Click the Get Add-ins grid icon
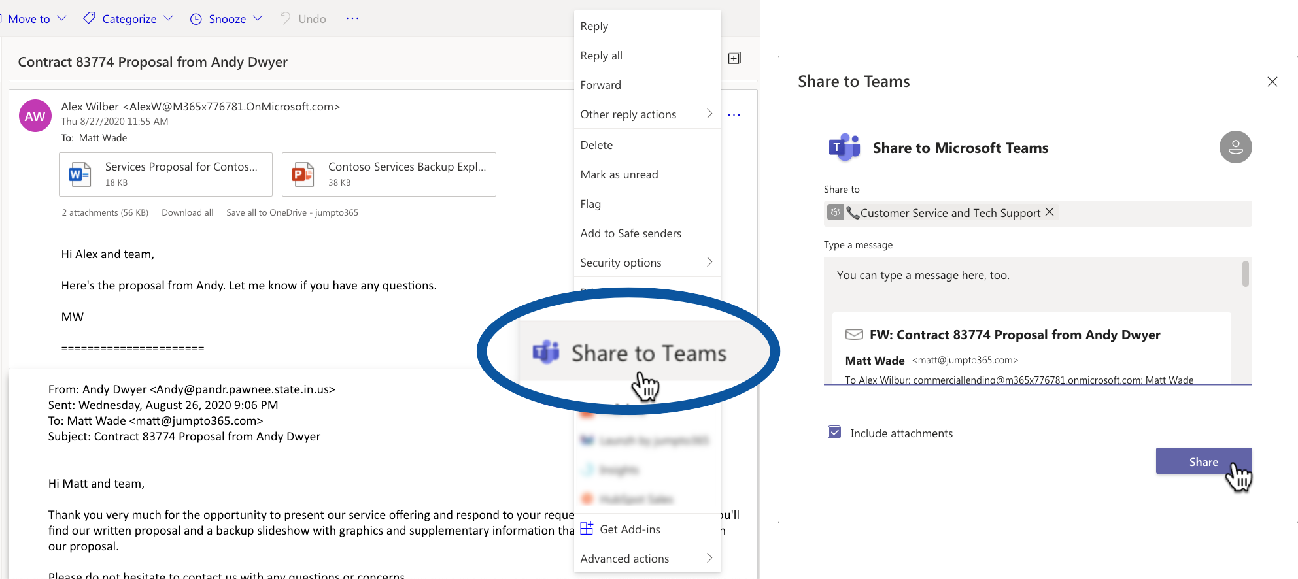 click(x=587, y=529)
